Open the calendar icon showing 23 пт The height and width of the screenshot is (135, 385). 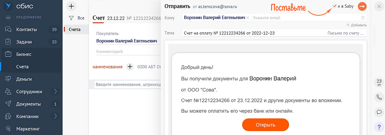pyautogui.click(x=379, y=83)
